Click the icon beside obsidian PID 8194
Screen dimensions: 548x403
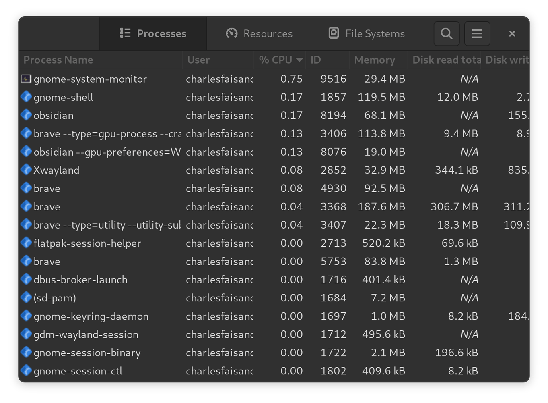point(26,115)
